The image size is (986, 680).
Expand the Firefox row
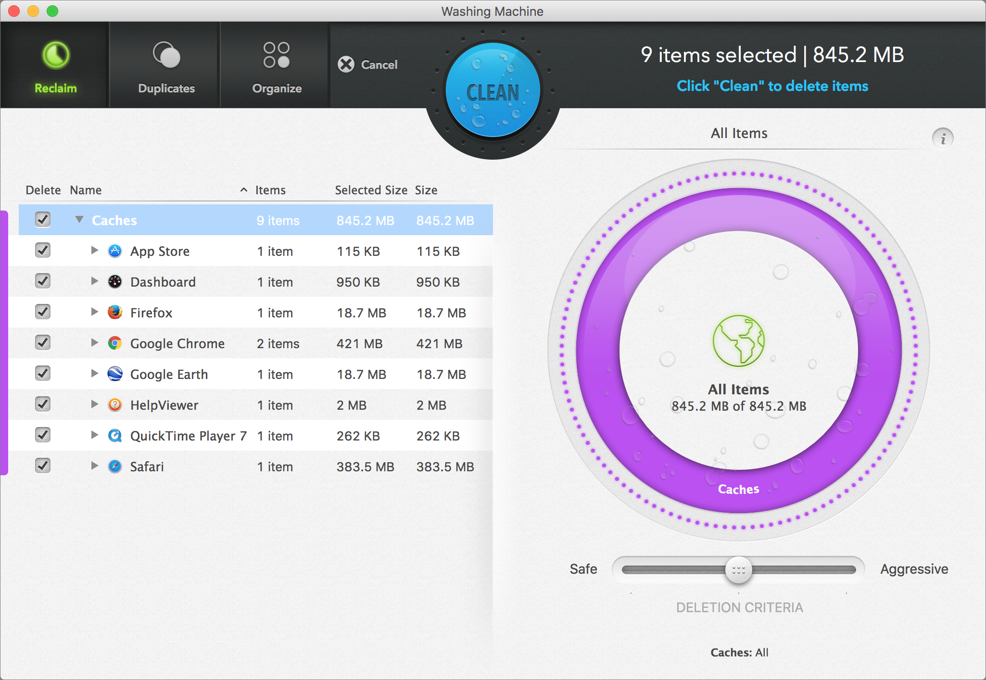tap(95, 312)
